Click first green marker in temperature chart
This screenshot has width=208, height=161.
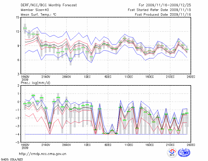click(x=25, y=28)
